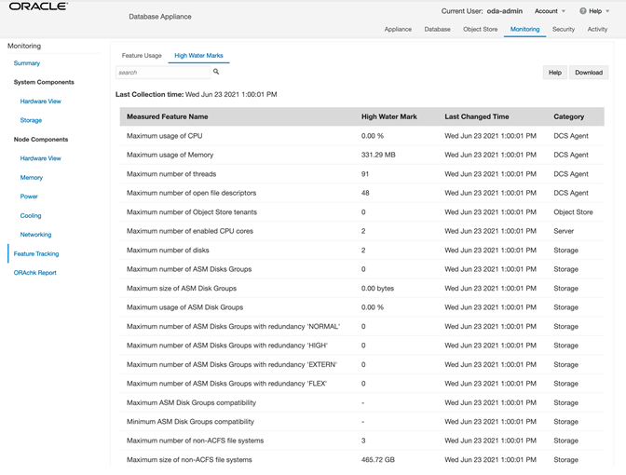Open Hardware View under Node Components
The width and height of the screenshot is (626, 475).
(x=41, y=158)
